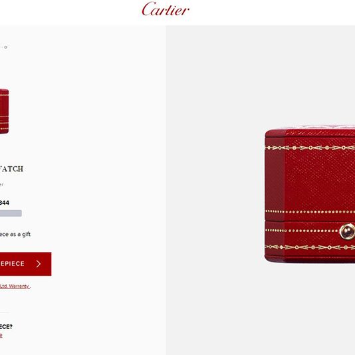Click the grey bar under the price
Screen dimensions: 355x355
pos(11,213)
